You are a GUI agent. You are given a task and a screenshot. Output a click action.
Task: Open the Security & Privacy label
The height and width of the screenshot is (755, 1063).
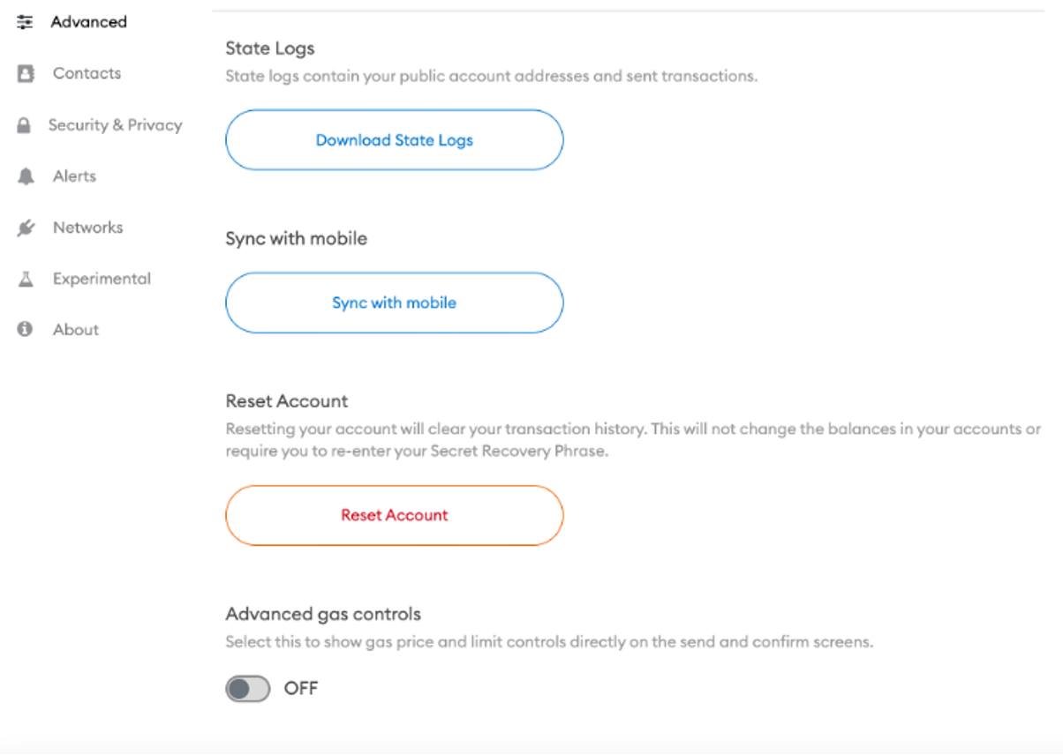(115, 125)
